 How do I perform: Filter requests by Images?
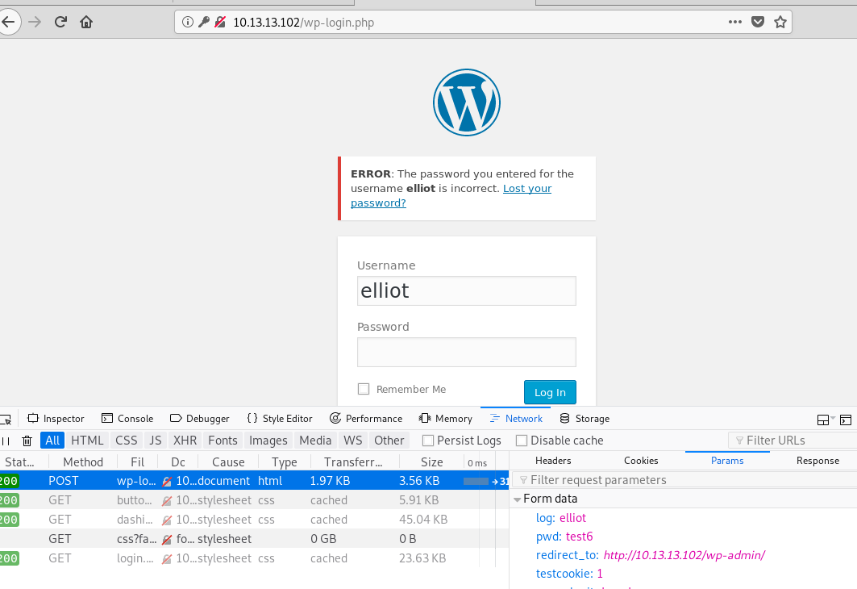point(268,441)
